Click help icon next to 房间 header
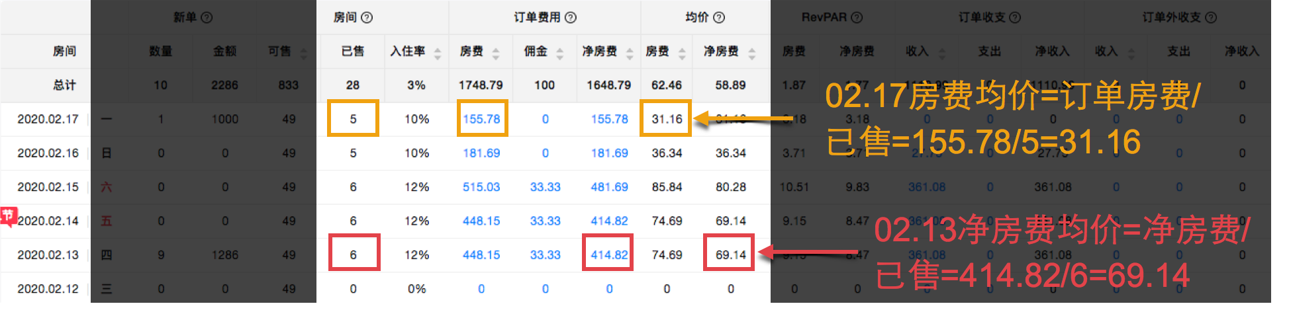Screen dimensions: 1289x314 [x=367, y=18]
